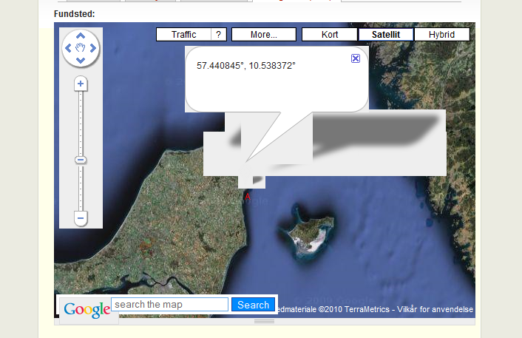Click the Google logo
Viewport: 522px width, 338px height.
click(87, 309)
